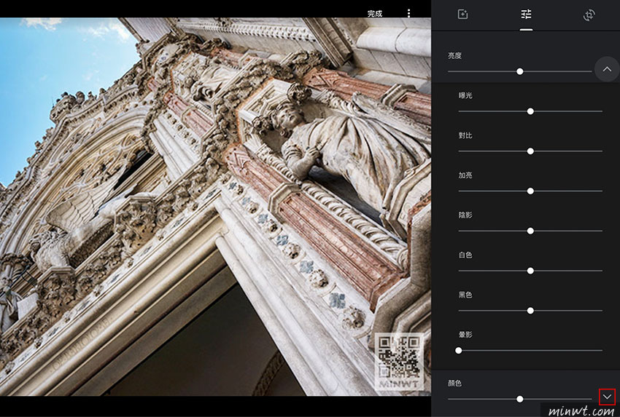Screen dimensions: 620x417
Task: Open the three-dot more options menu
Action: (x=408, y=13)
